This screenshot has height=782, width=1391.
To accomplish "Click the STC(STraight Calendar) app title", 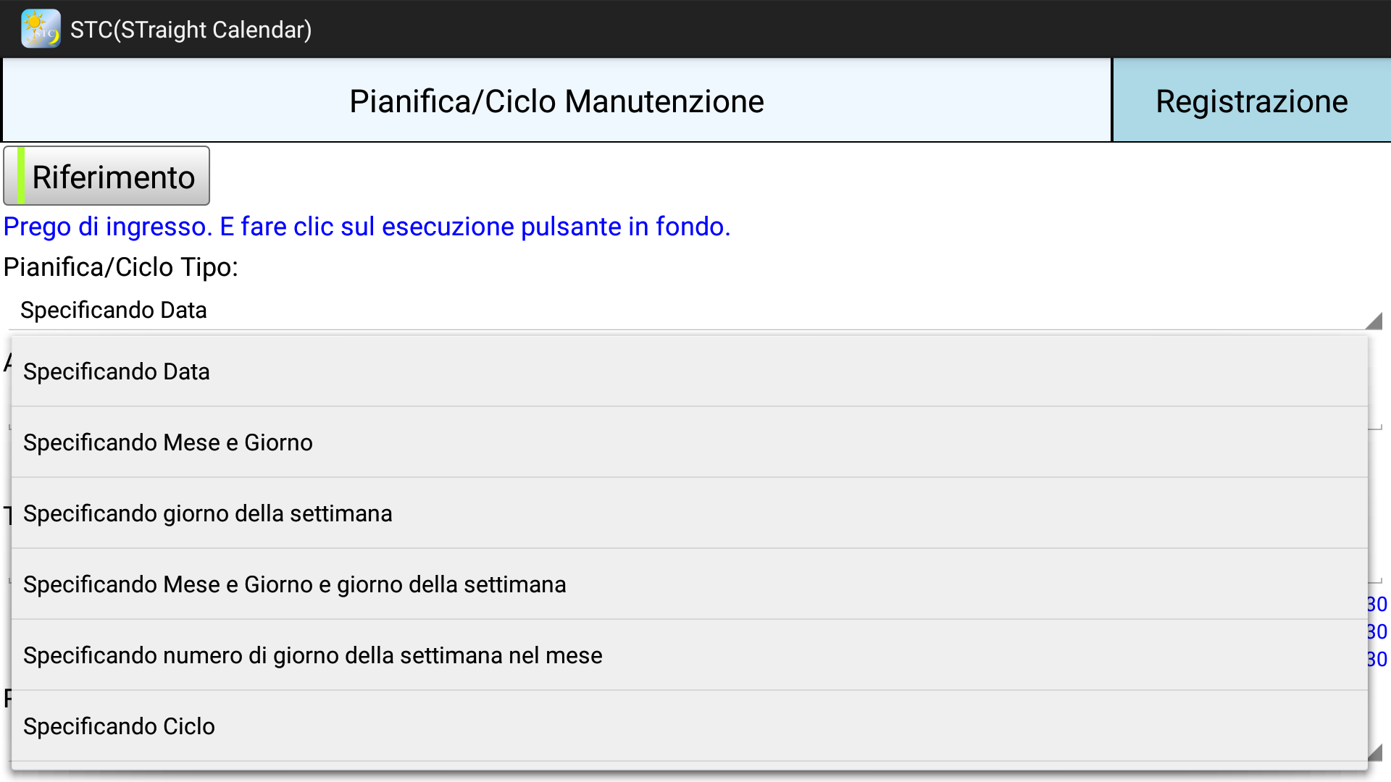I will click(191, 30).
